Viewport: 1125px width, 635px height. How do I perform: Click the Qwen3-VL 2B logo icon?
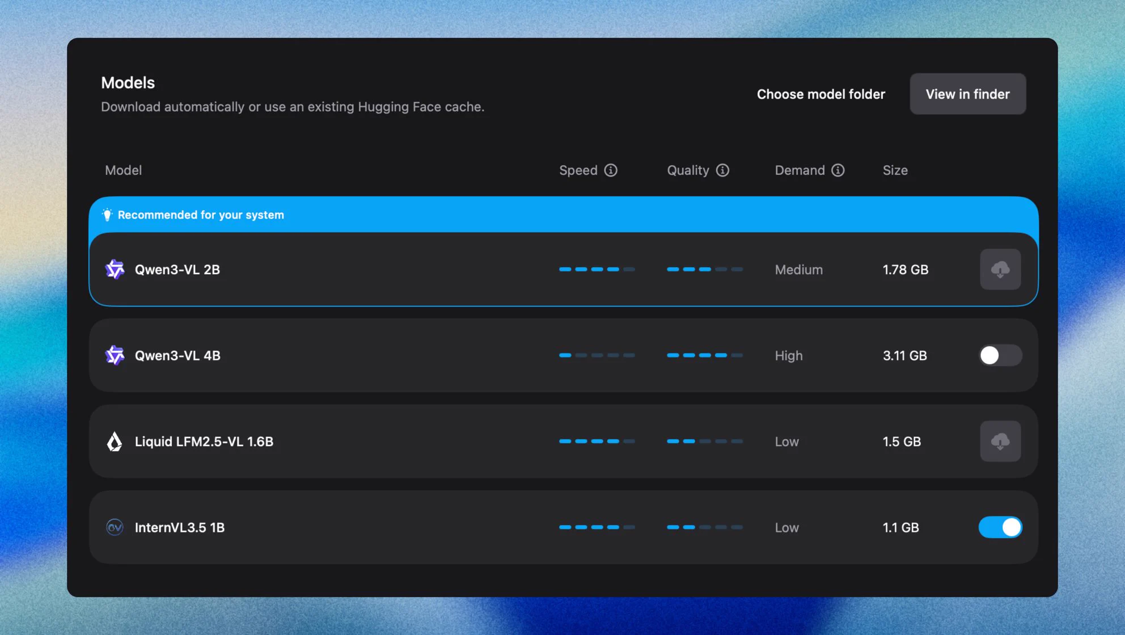click(x=115, y=270)
